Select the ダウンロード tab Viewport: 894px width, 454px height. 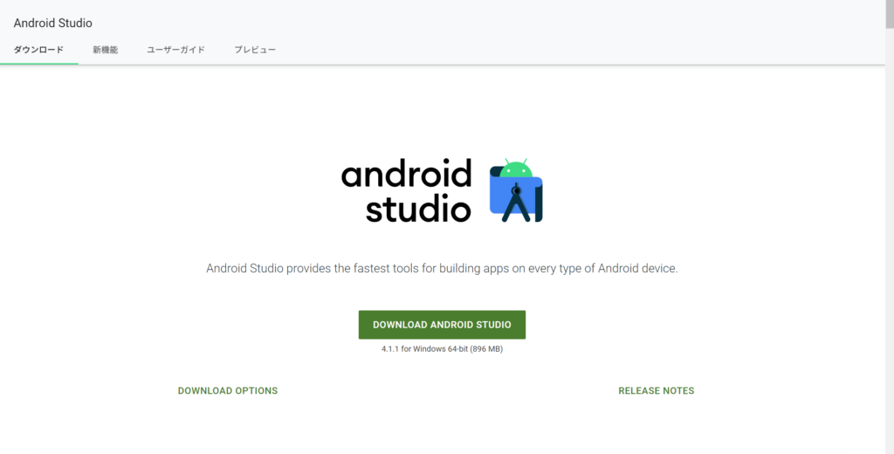click(38, 50)
